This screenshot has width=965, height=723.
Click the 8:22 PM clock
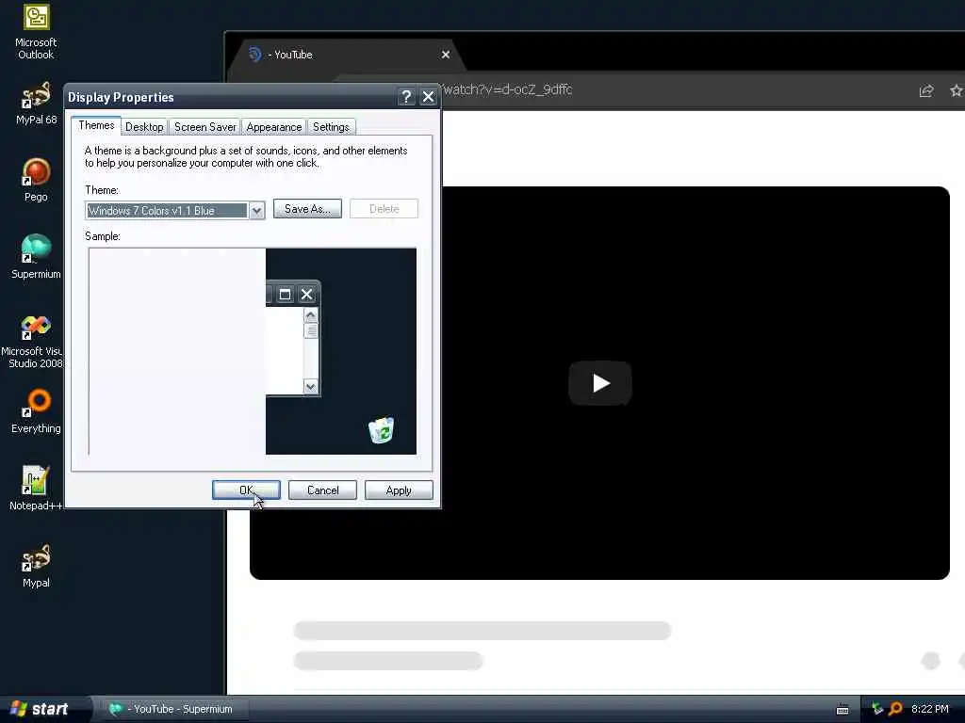930,709
